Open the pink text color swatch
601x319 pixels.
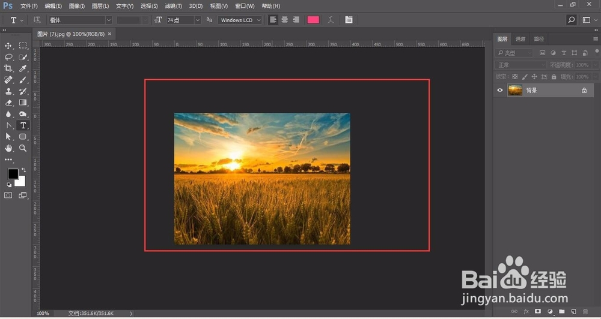(313, 20)
